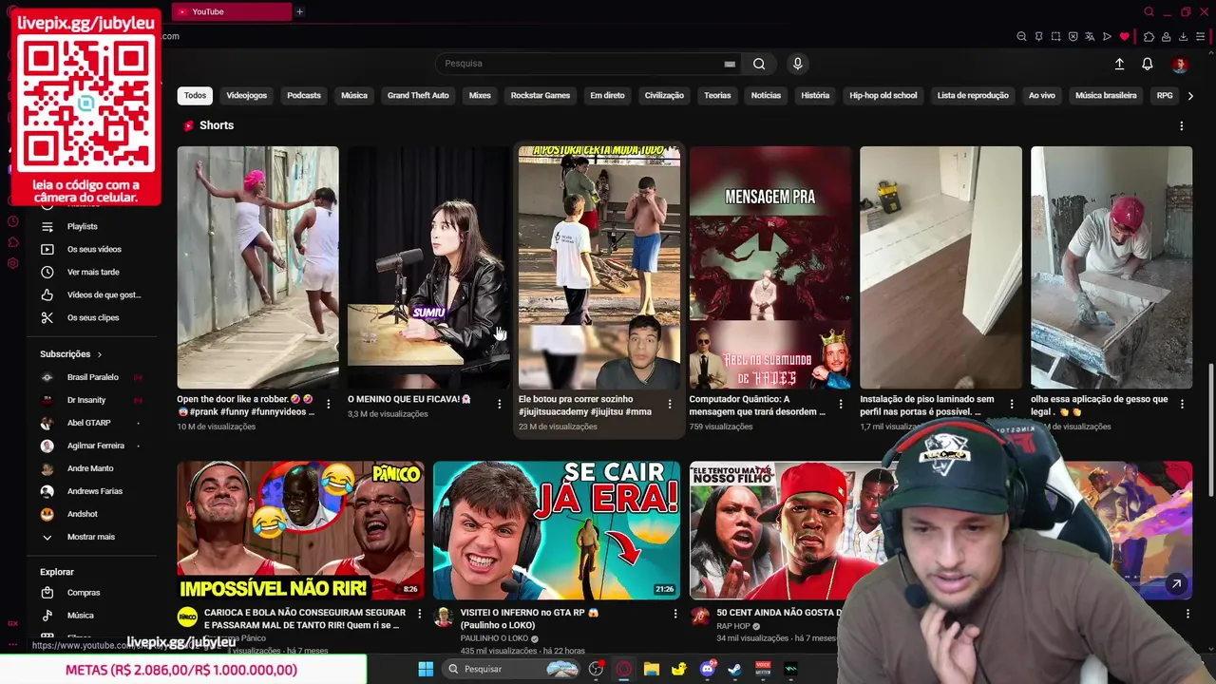Open Windows Start menu

pyautogui.click(x=426, y=669)
